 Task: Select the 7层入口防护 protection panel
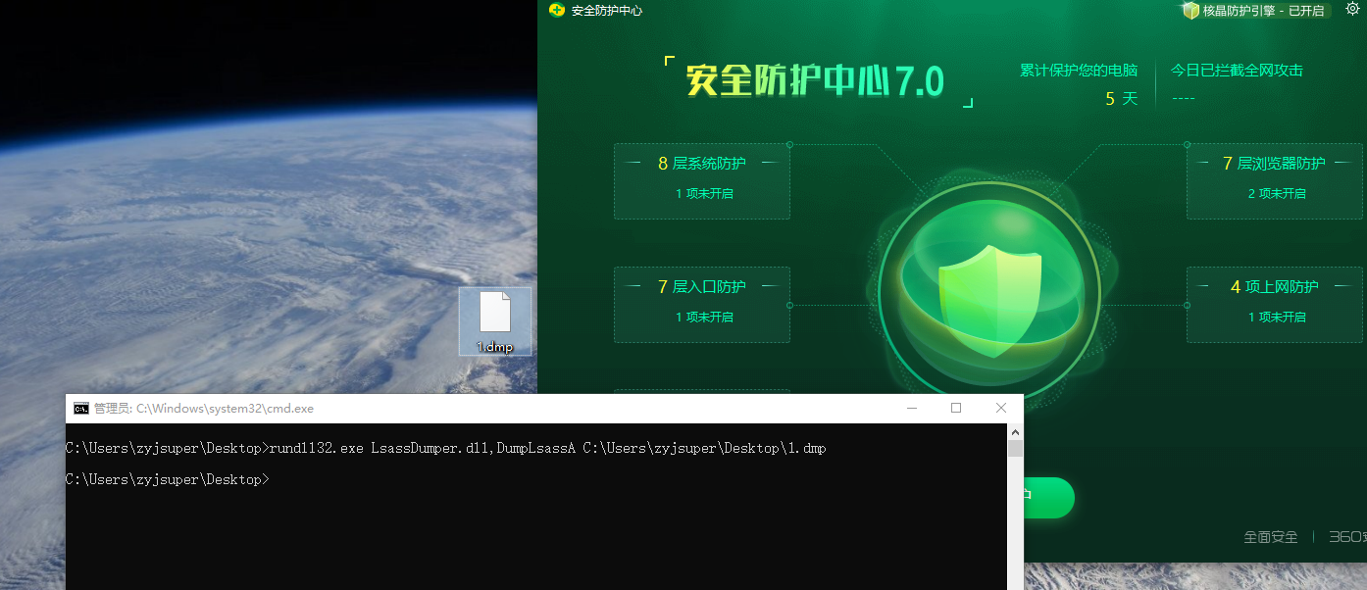pyautogui.click(x=701, y=304)
